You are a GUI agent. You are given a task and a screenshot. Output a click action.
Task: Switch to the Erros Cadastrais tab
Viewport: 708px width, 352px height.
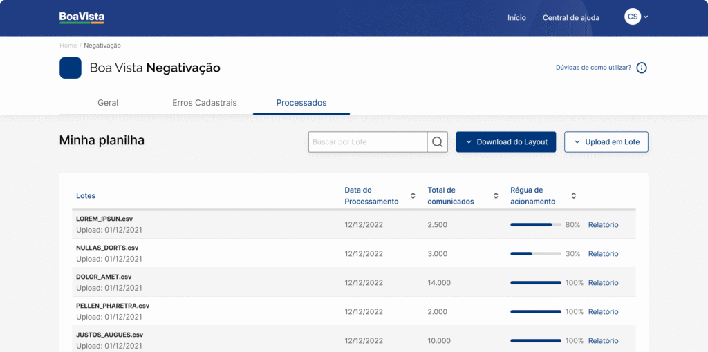click(205, 103)
